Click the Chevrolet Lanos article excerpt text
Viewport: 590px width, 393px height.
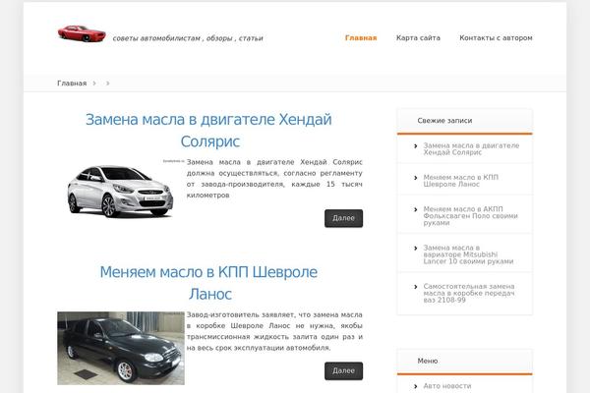pyautogui.click(x=274, y=331)
